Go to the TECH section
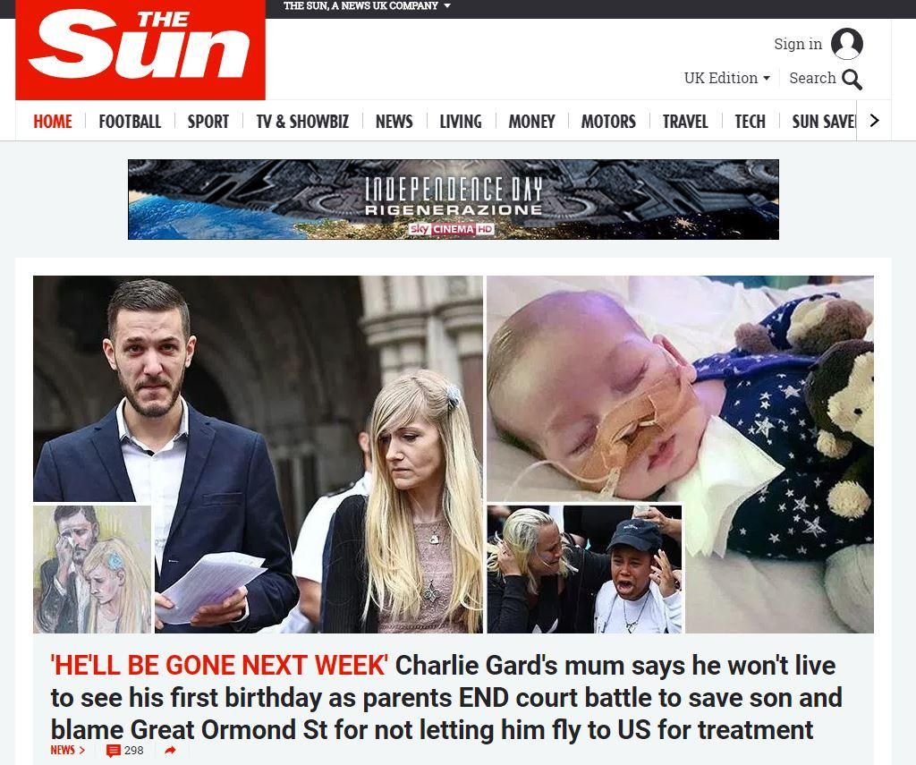The width and height of the screenshot is (916, 765). coord(751,122)
